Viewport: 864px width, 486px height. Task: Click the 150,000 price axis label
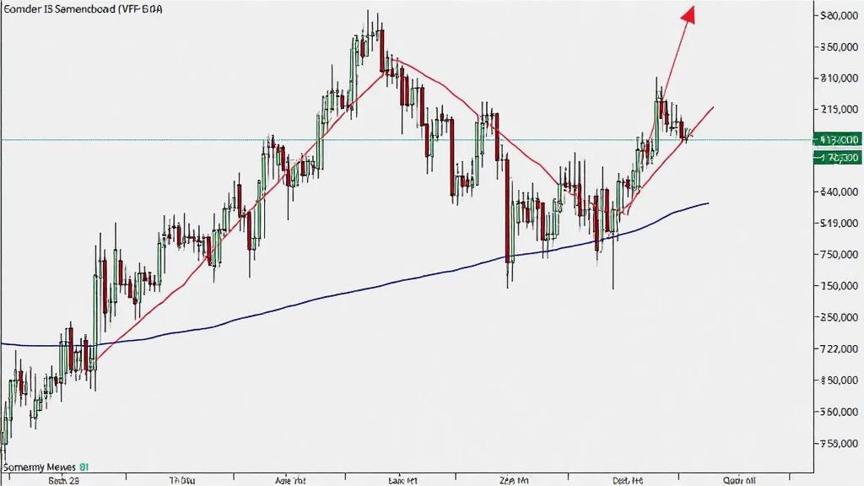[x=840, y=286]
